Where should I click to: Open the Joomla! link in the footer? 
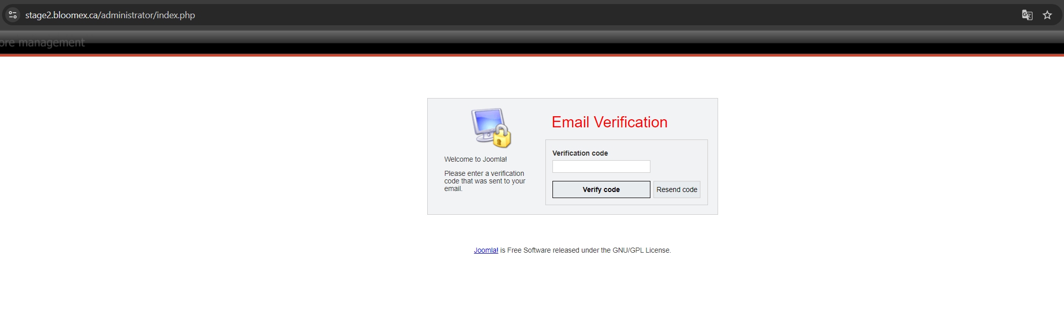[x=486, y=250]
